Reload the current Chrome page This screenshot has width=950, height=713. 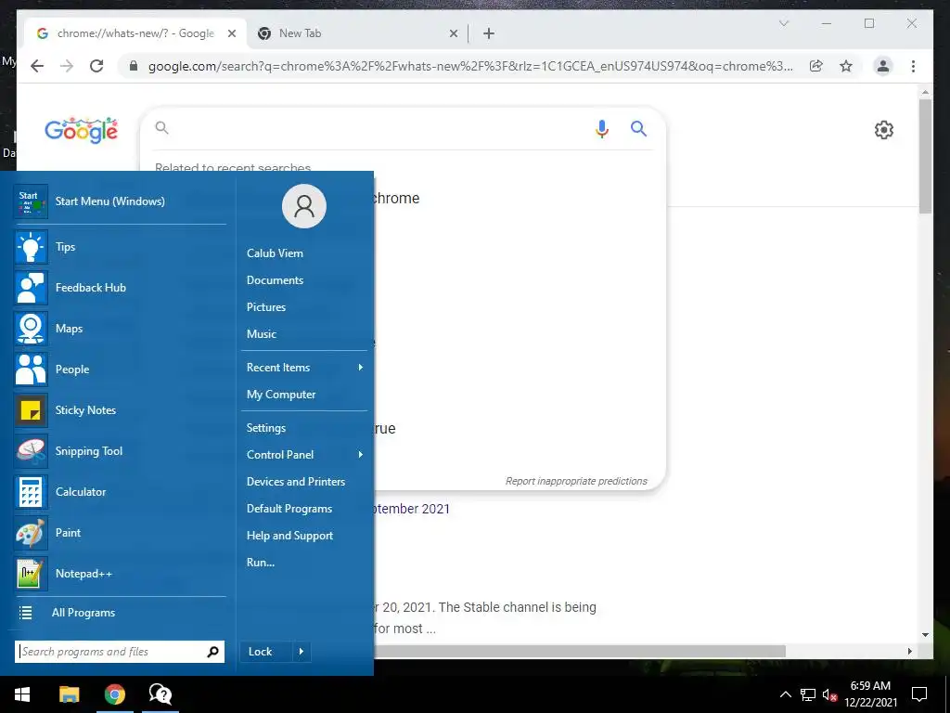96,66
